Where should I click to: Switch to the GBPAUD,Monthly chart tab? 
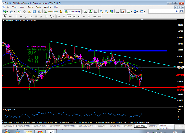[86, 126]
